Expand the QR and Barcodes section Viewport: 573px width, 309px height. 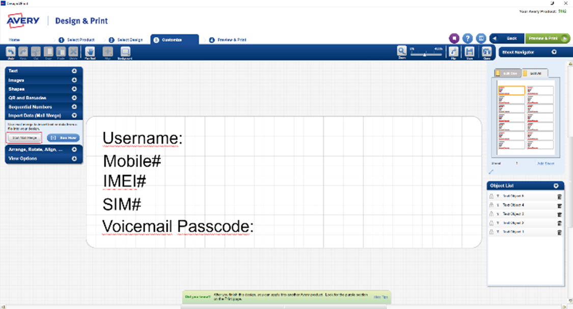(74, 98)
